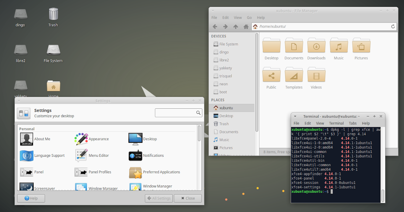The height and width of the screenshot is (212, 404).
Task: Click the Home icon in file manager toolbar
Action: (x=247, y=27)
